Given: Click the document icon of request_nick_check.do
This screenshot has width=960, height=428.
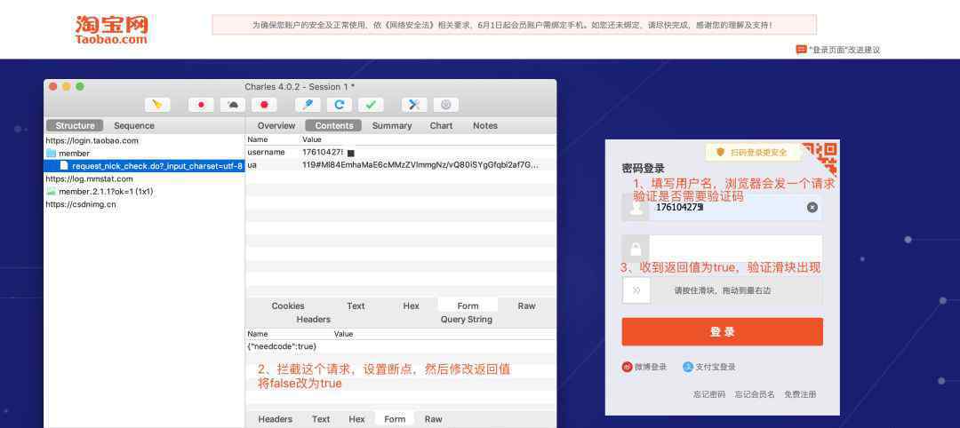Looking at the screenshot, I should [64, 166].
